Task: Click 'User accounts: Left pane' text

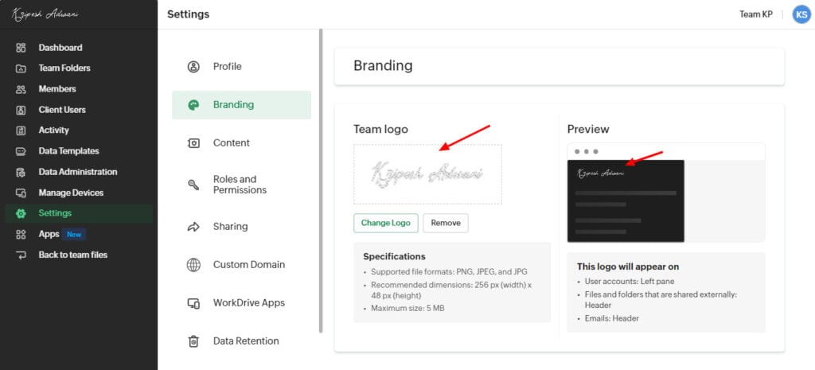Action: 630,281
